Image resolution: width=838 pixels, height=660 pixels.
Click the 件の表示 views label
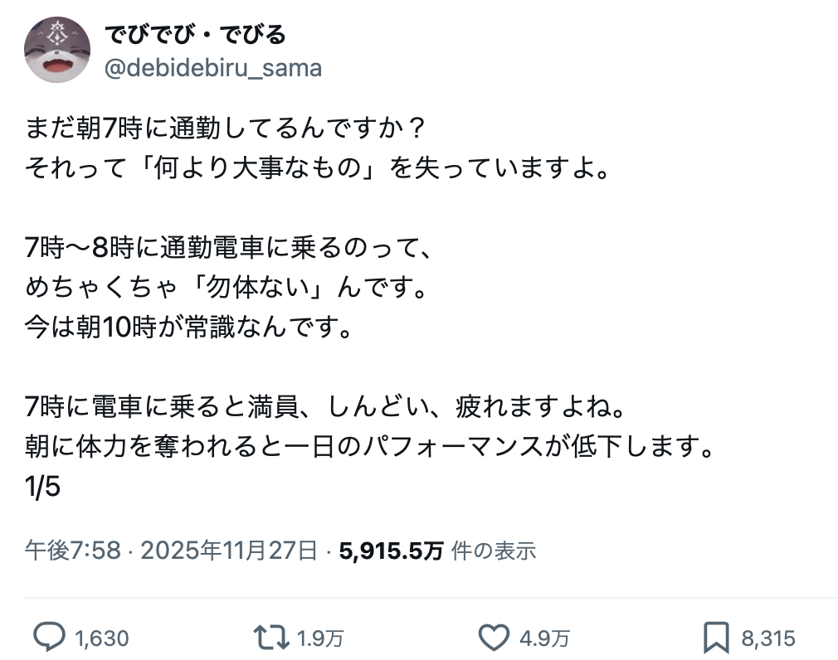point(493,550)
